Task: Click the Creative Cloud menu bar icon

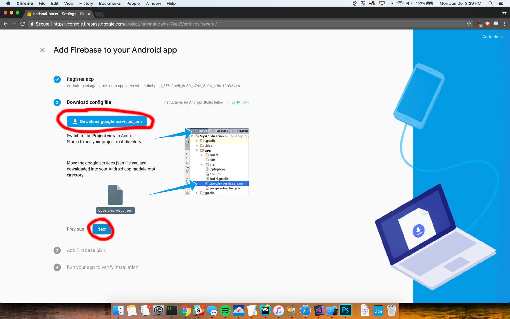Action: pyautogui.click(x=372, y=3)
